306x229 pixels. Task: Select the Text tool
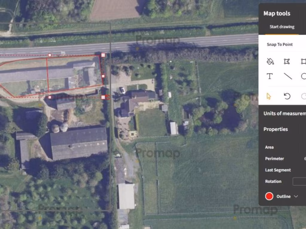(270, 76)
